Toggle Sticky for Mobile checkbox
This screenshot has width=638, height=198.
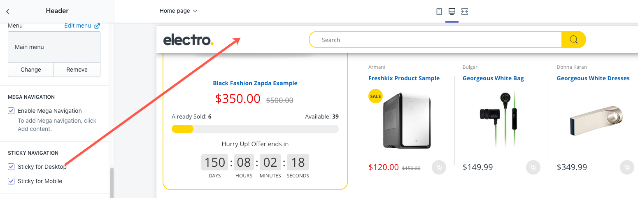(x=11, y=181)
